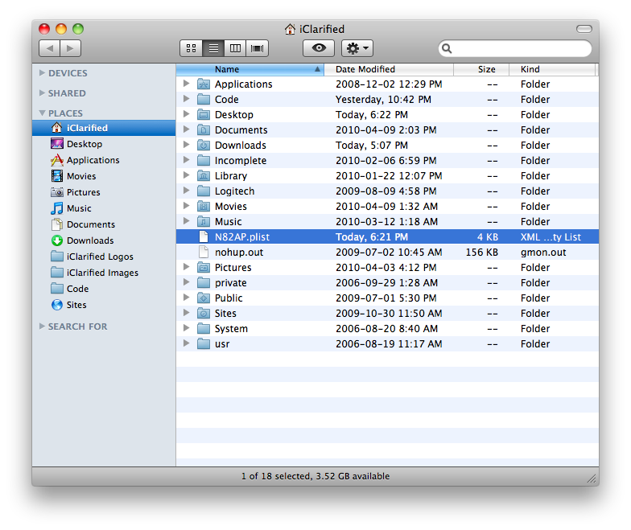Viewport: 631px width, 530px height.
Task: Click the Music icon in sidebar
Action: coord(57,208)
